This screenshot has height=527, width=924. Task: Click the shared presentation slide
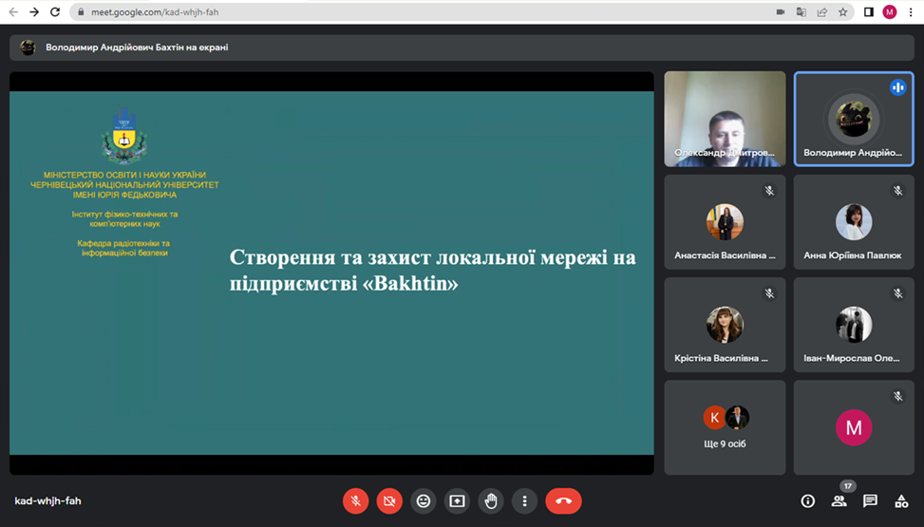tap(331, 273)
